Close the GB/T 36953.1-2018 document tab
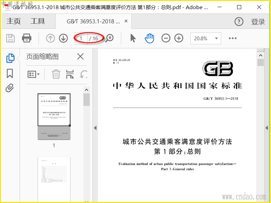The width and height of the screenshot is (271, 203). [126, 21]
